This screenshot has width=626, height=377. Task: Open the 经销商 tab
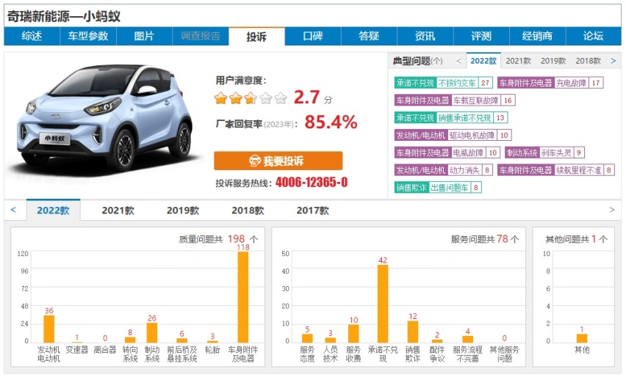pos(537,36)
